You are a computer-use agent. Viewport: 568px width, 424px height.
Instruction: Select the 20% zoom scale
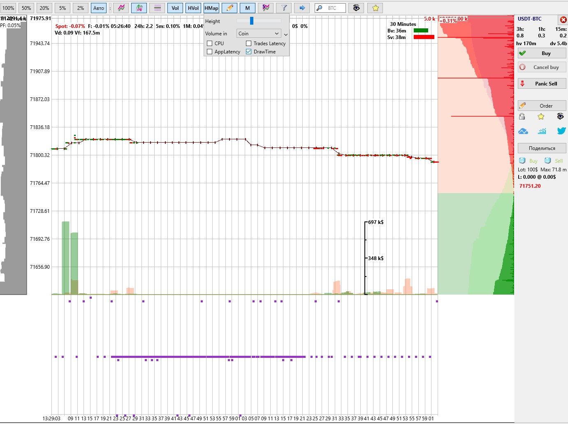tap(44, 8)
